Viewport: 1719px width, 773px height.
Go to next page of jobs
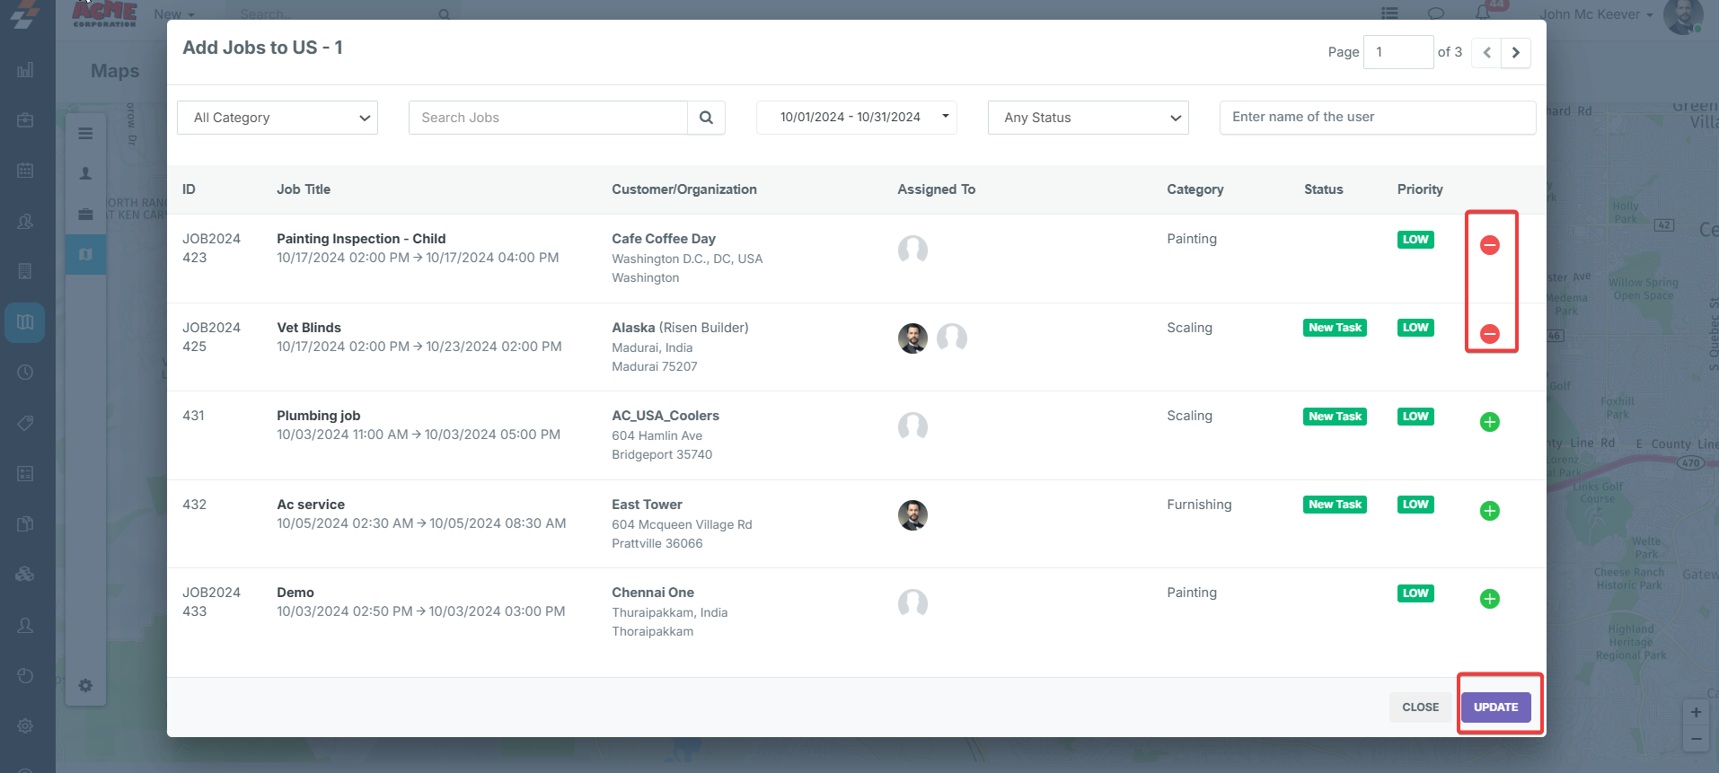point(1516,52)
